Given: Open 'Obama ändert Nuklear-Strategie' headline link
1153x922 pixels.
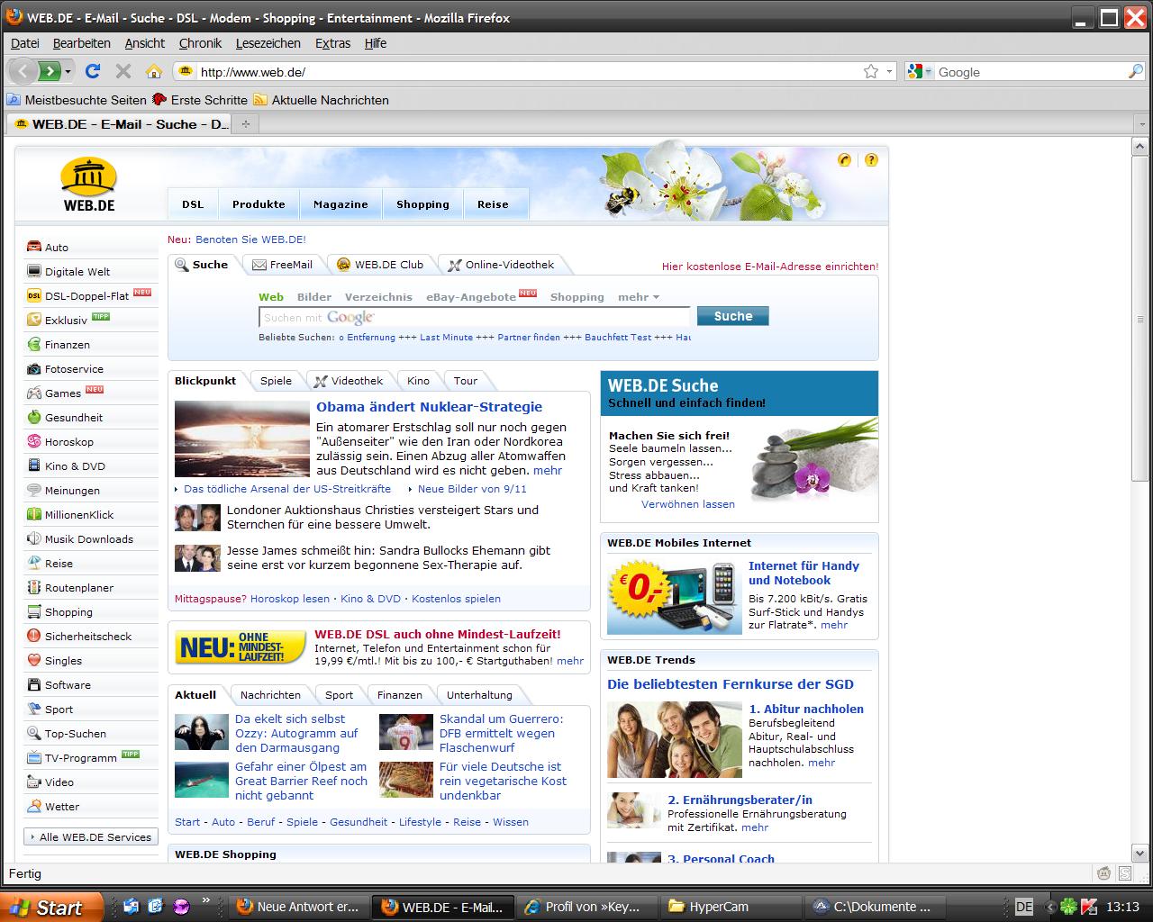Looking at the screenshot, I should coord(429,407).
